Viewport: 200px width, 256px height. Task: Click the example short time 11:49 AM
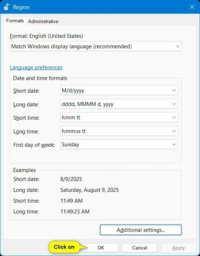pos(71,200)
